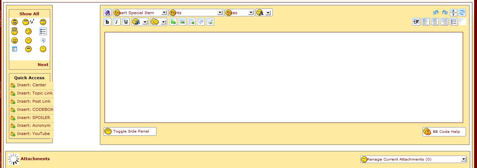Screen dimensions: 477x168
Task: Click the Toggle Side Panel button
Action: point(130,131)
